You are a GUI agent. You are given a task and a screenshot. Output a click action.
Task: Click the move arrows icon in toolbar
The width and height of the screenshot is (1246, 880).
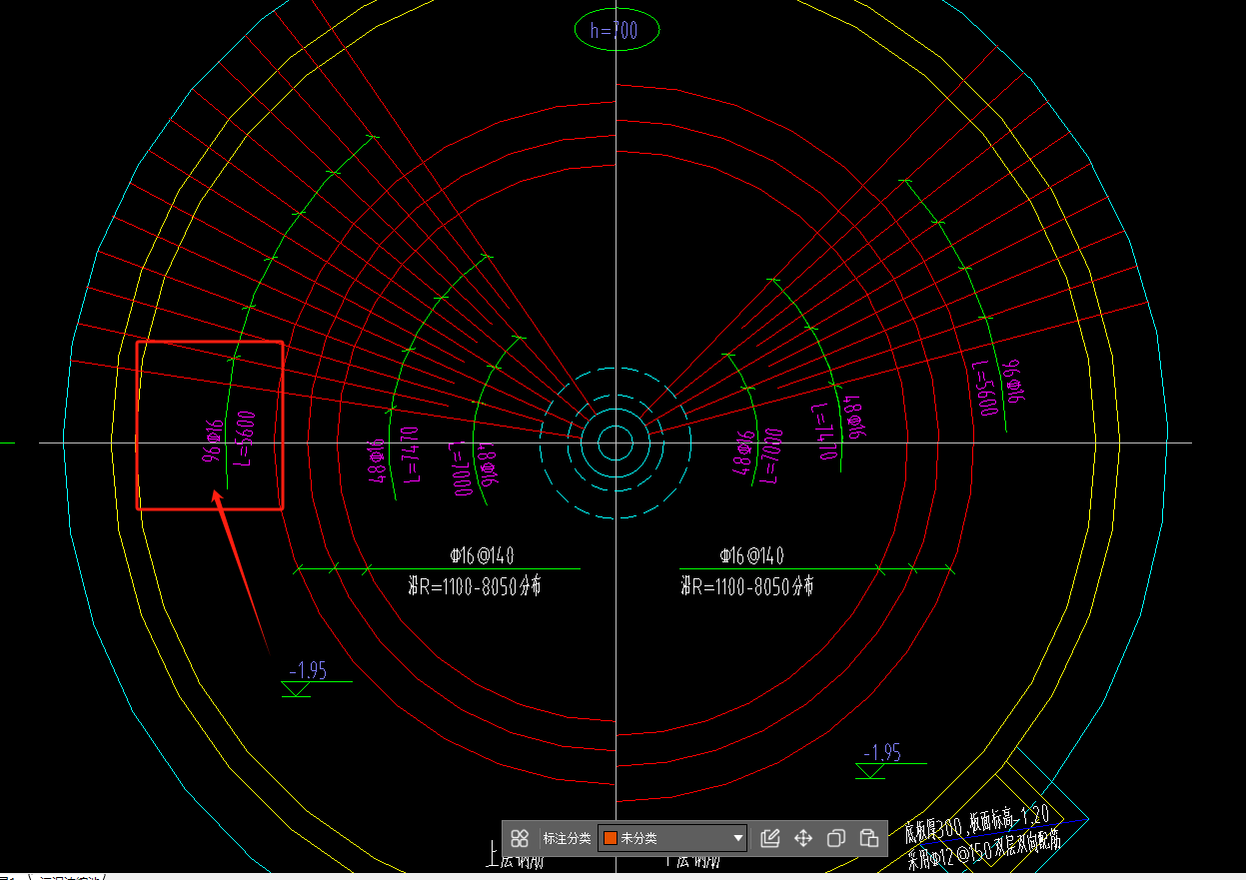pos(803,838)
